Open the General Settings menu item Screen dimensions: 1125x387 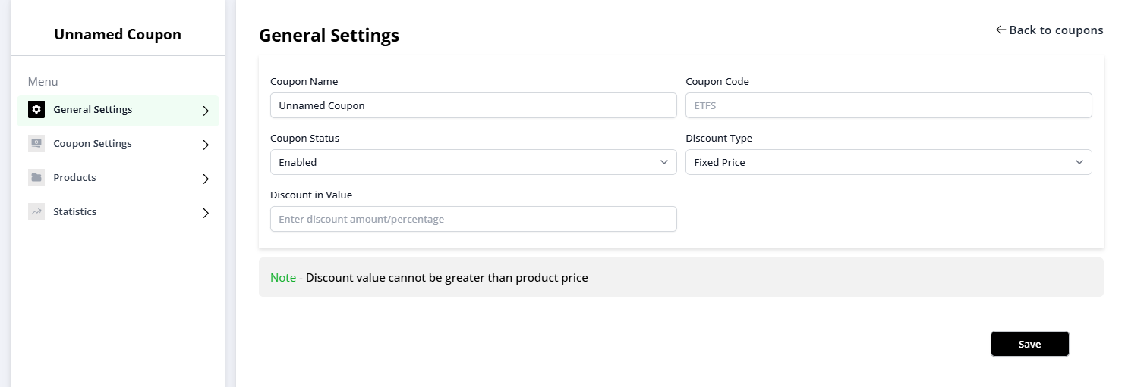[x=93, y=110]
